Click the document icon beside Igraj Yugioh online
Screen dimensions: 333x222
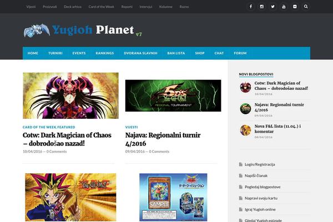[x=241, y=209]
